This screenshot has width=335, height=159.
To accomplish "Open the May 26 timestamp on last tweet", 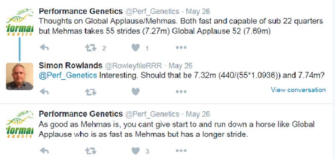I will click(x=198, y=114).
